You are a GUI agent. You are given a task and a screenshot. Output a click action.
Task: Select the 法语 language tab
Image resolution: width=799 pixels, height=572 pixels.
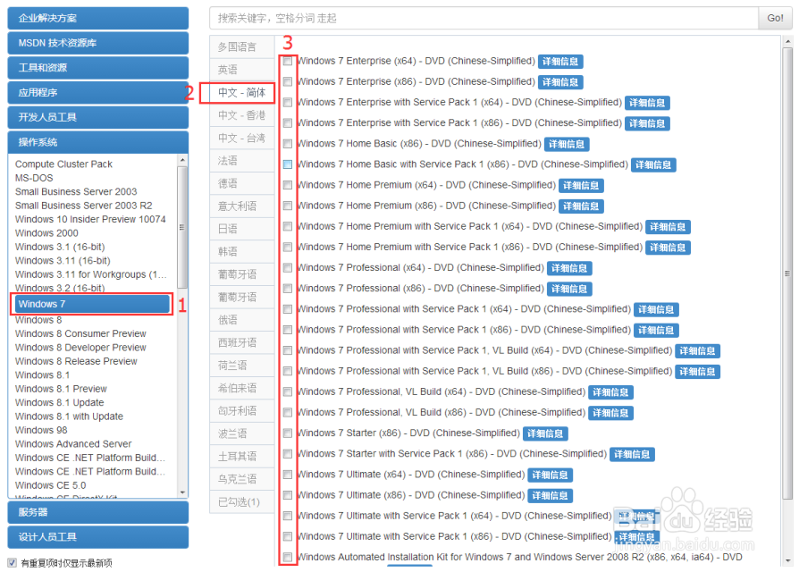[x=241, y=161]
